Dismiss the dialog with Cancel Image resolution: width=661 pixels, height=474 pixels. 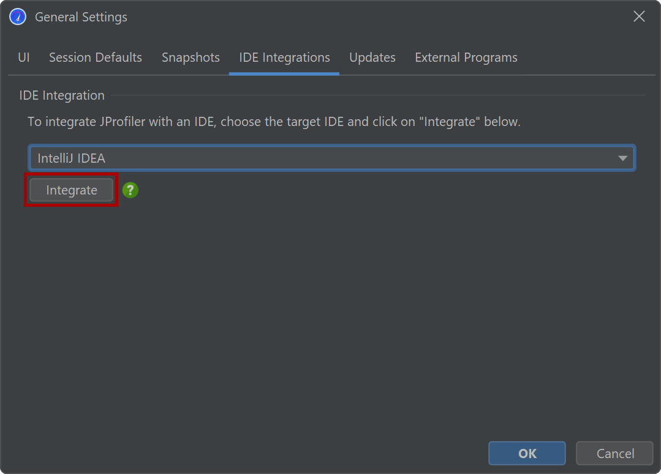614,453
